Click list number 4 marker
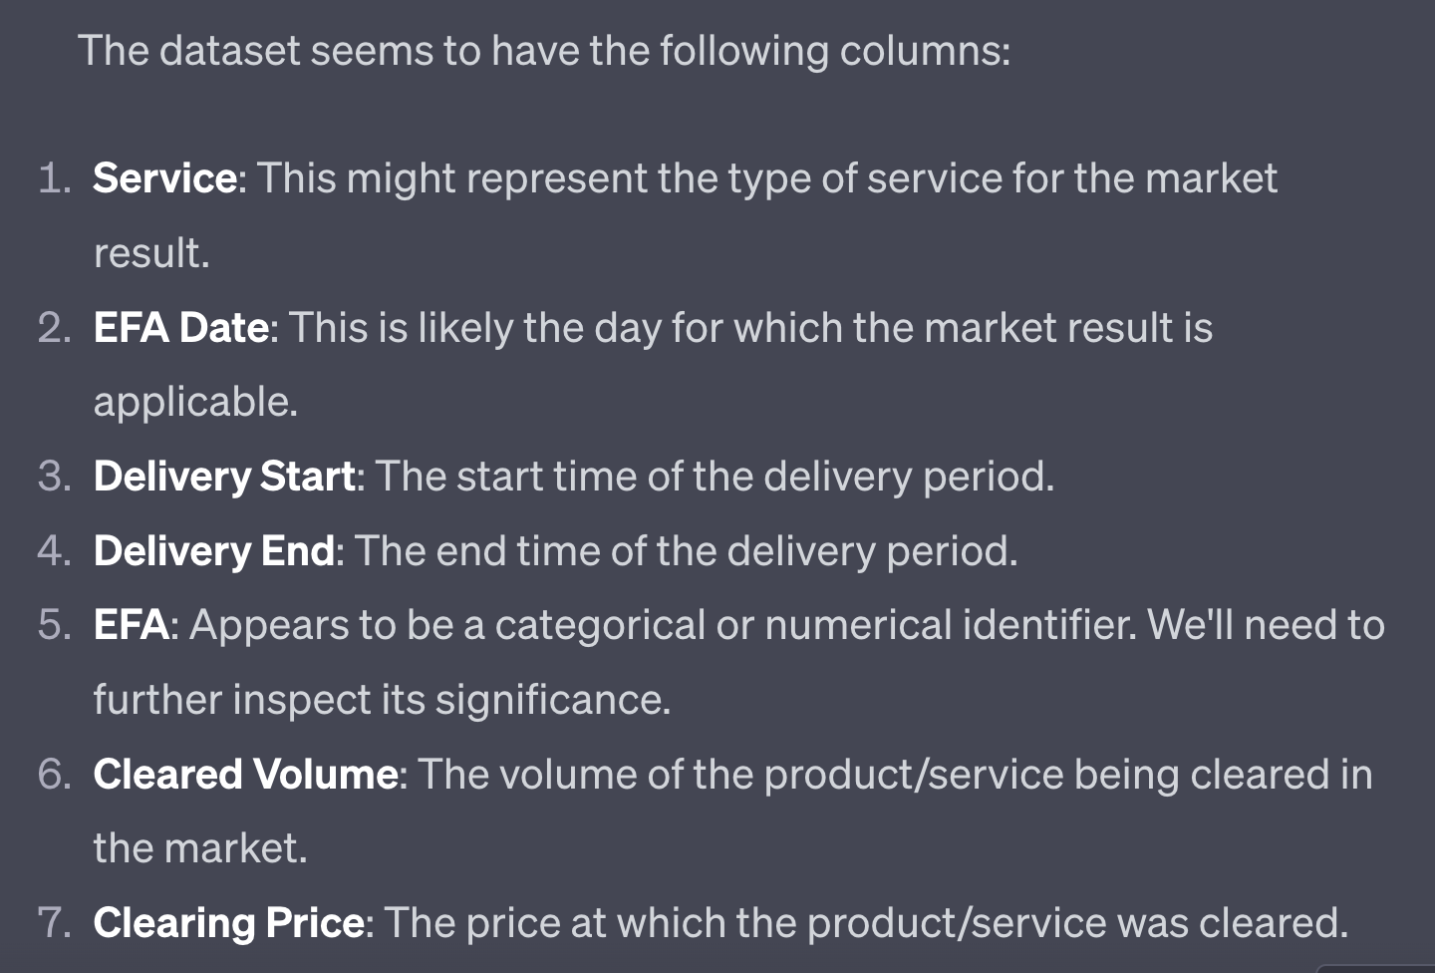1435x973 pixels. pos(54,551)
